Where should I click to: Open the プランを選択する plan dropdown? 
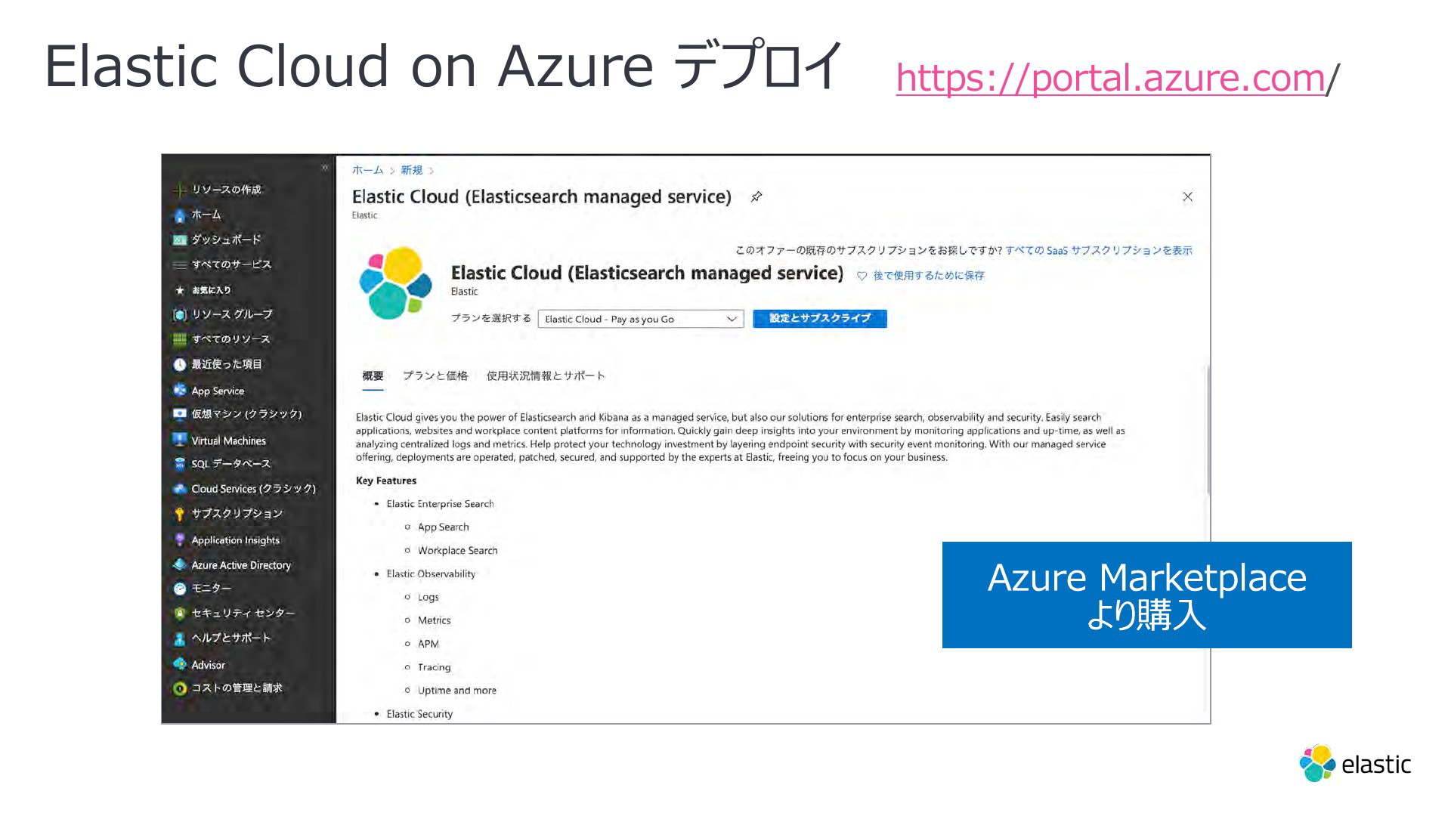click(x=640, y=319)
